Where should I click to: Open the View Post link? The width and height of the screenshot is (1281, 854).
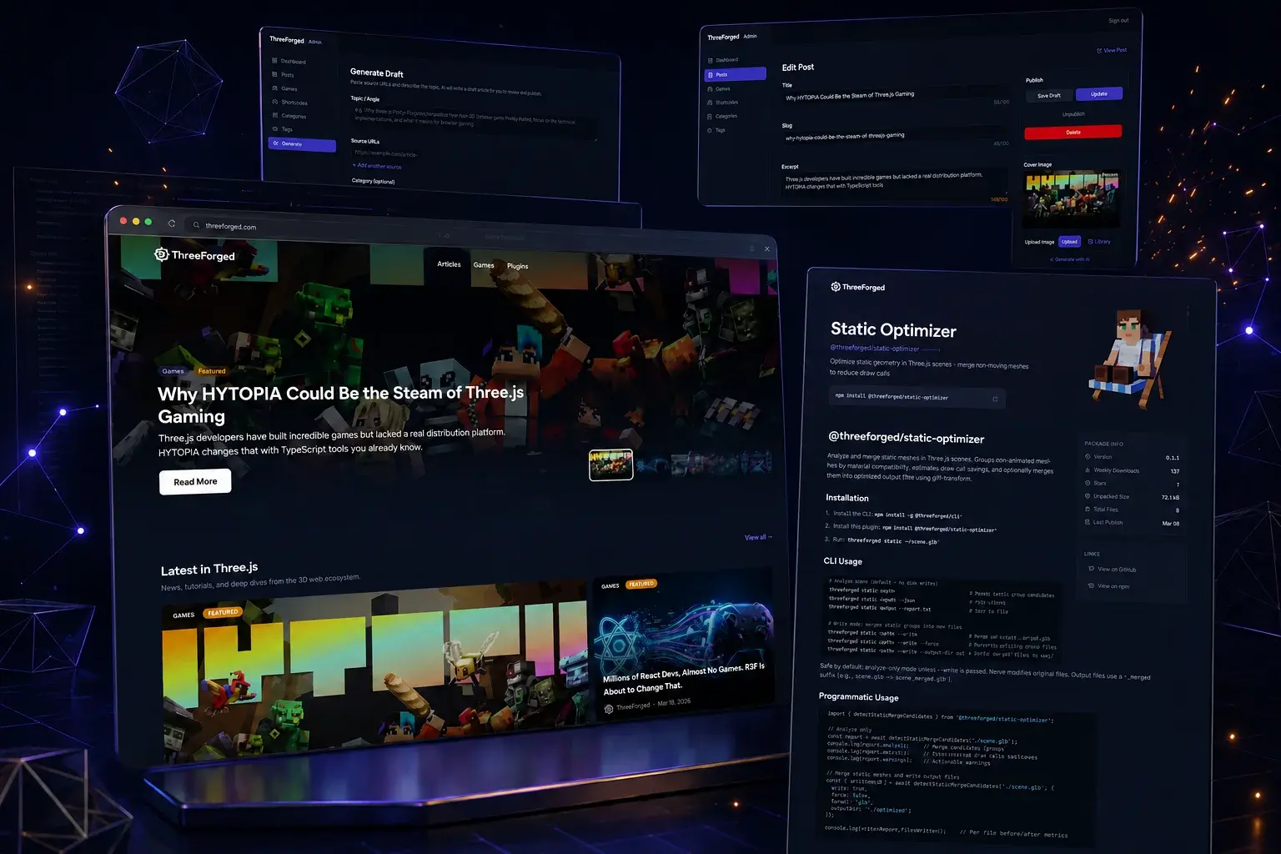pyautogui.click(x=1112, y=50)
